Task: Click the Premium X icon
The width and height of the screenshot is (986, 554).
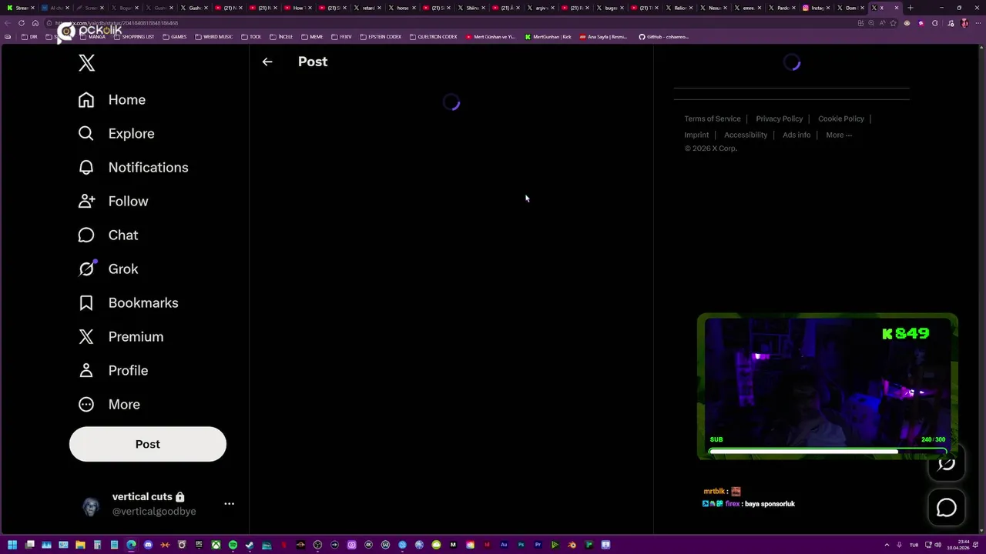Action: click(x=86, y=337)
